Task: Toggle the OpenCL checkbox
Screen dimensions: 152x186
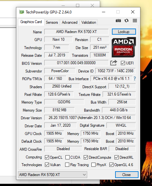Action: [47, 157]
